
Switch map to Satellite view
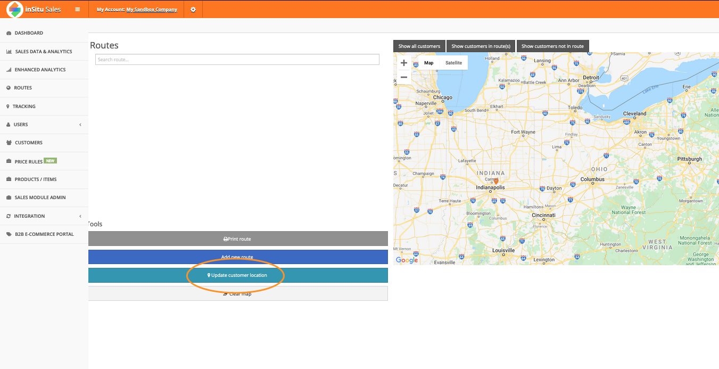(x=453, y=63)
